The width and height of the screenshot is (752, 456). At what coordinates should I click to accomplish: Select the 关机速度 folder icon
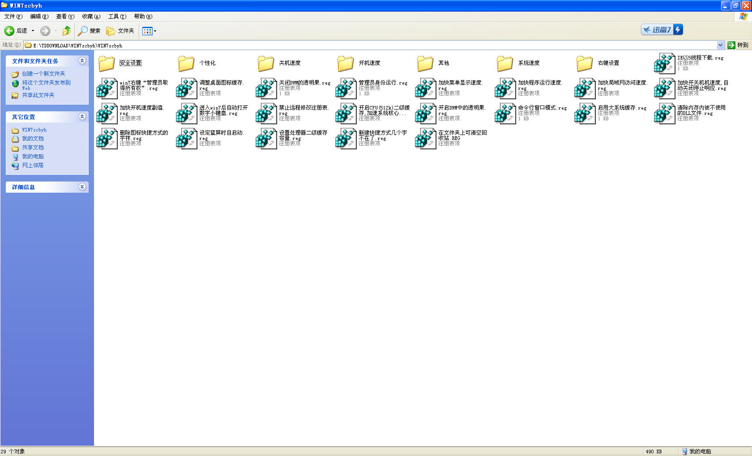click(x=266, y=63)
